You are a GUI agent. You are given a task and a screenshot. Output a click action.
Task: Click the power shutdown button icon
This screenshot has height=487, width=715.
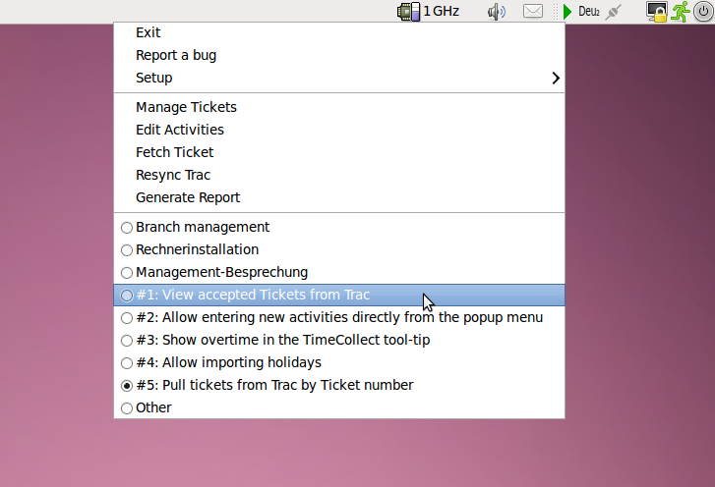(703, 12)
